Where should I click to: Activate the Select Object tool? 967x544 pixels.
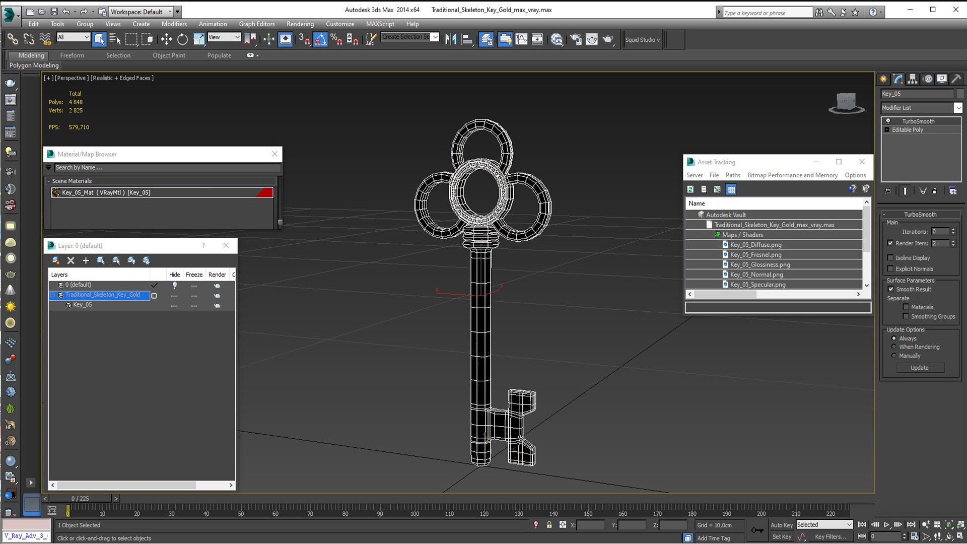99,39
